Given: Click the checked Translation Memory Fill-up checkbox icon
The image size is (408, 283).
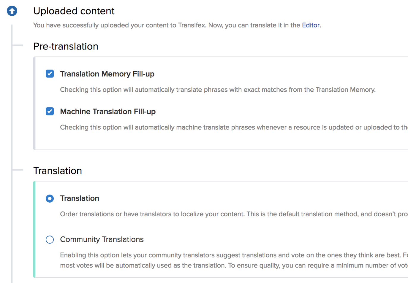Looking at the screenshot, I should (50, 74).
